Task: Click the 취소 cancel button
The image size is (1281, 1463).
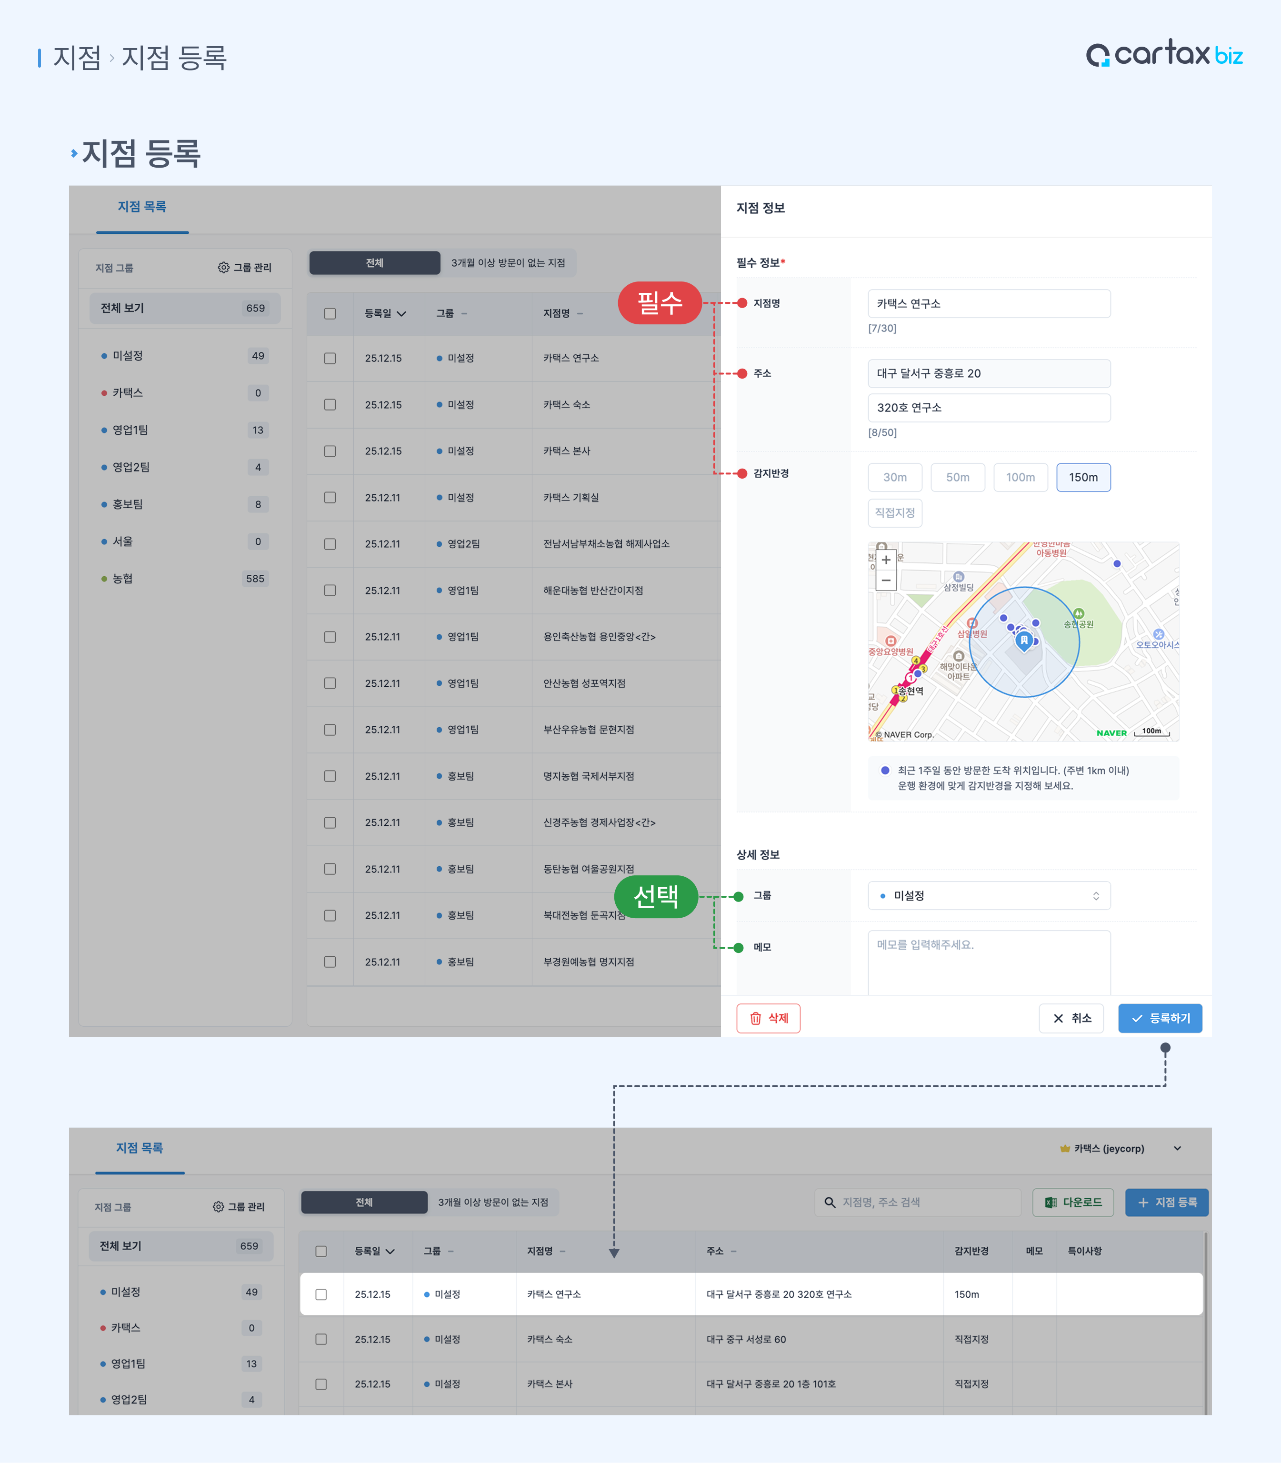Action: [1071, 1019]
